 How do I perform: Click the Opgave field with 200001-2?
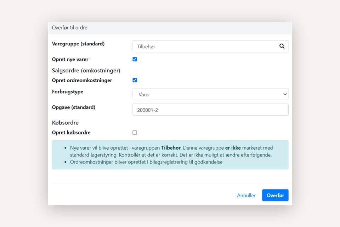[210, 110]
